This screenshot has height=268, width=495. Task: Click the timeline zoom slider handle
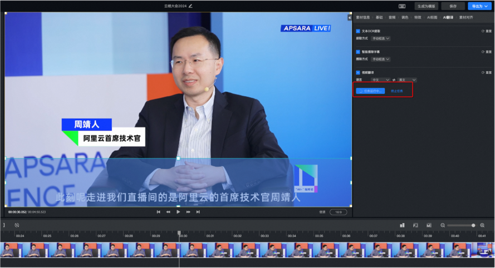click(x=473, y=225)
